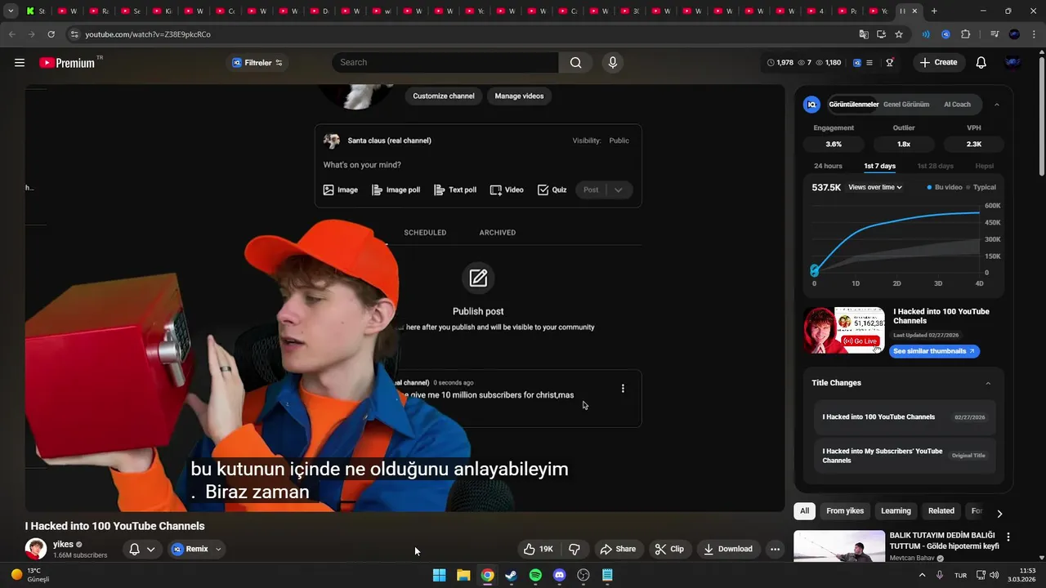The height and width of the screenshot is (588, 1046).
Task: Click the vidIQ blue logo in YouTube header
Action: tap(857, 63)
